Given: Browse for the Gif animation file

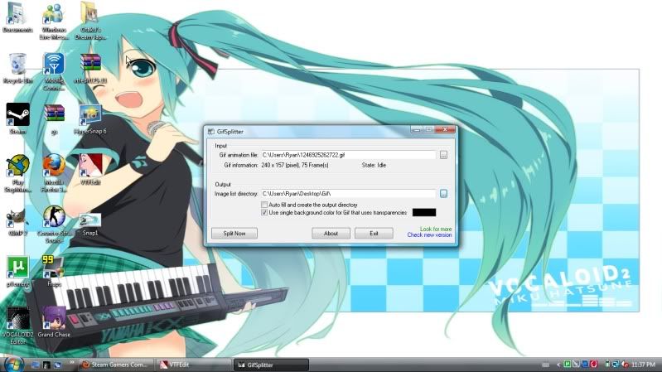Looking at the screenshot, I should pos(443,155).
